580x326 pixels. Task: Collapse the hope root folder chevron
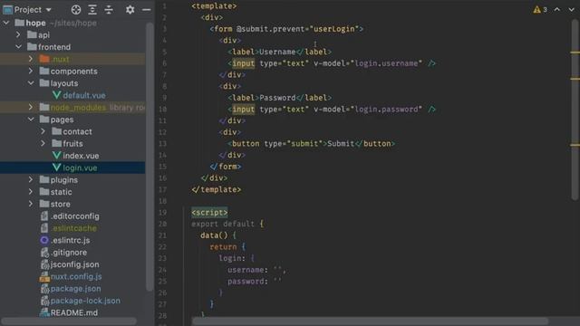[6, 23]
